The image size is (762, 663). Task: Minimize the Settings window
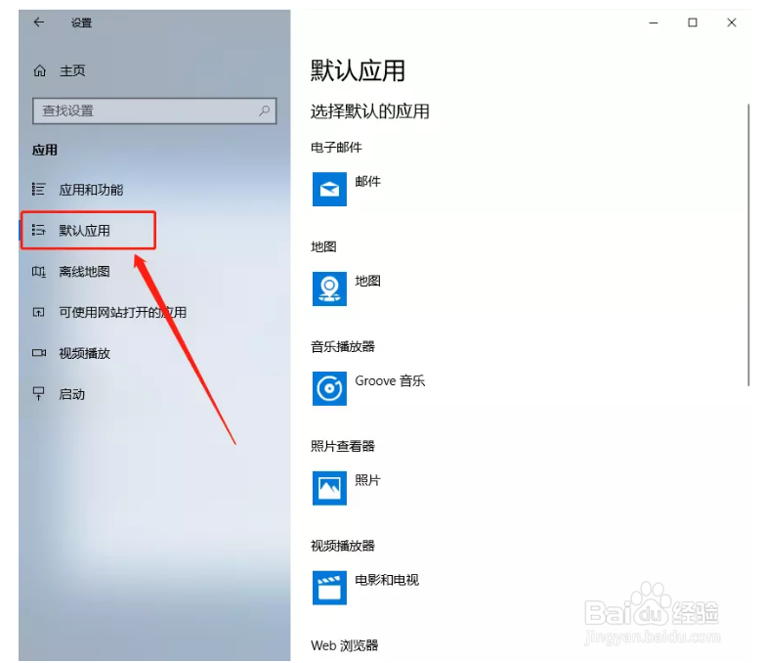tap(654, 22)
